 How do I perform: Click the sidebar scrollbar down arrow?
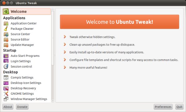click(53, 101)
